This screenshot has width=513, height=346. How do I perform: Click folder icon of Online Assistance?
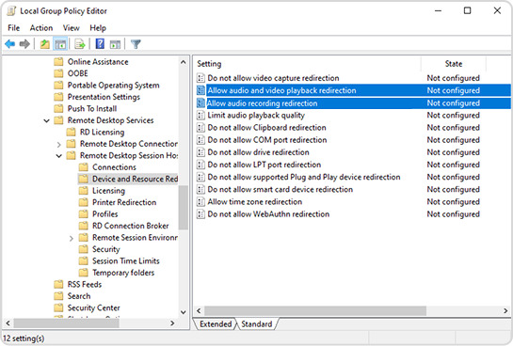click(x=58, y=62)
